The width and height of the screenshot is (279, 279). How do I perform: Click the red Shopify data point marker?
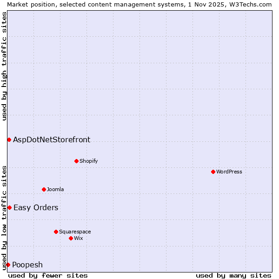click(x=76, y=161)
